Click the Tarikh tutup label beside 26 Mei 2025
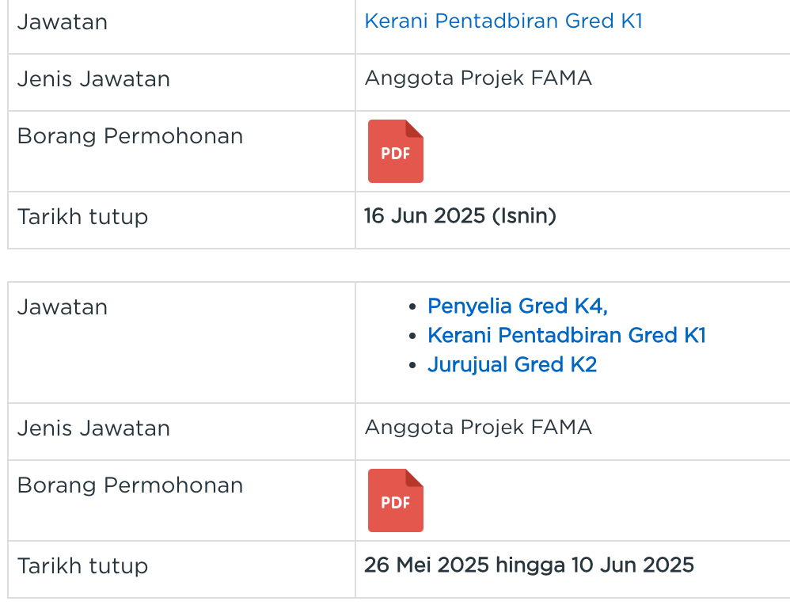 pyautogui.click(x=82, y=566)
